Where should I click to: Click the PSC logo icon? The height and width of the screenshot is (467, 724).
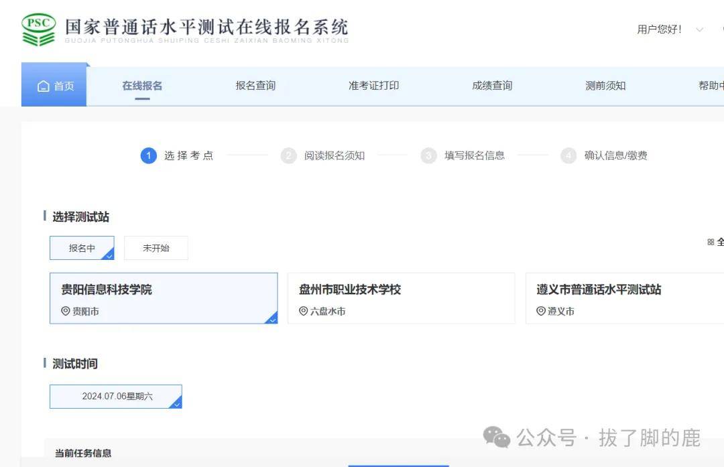coord(39,29)
